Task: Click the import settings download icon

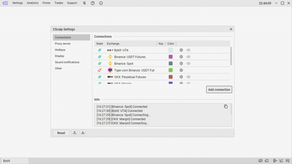Action: (x=83, y=133)
